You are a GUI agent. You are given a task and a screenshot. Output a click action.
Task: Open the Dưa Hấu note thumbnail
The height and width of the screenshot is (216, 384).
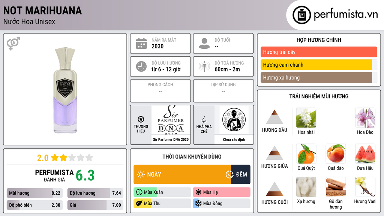(365, 154)
